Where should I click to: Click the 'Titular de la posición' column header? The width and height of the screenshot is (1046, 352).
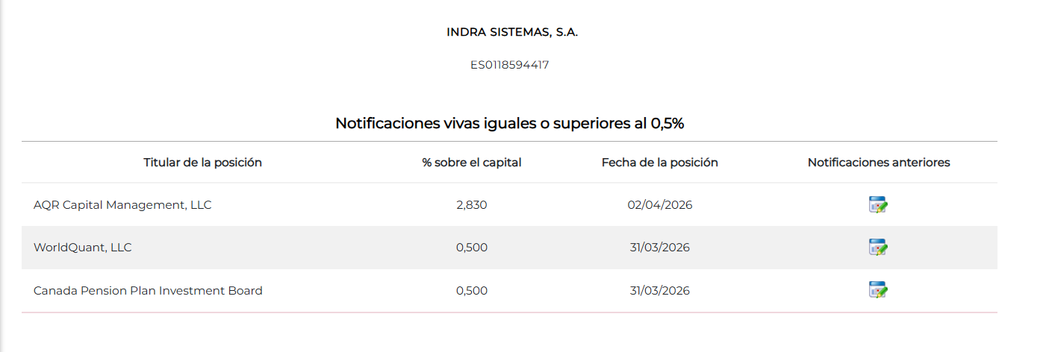tap(202, 163)
